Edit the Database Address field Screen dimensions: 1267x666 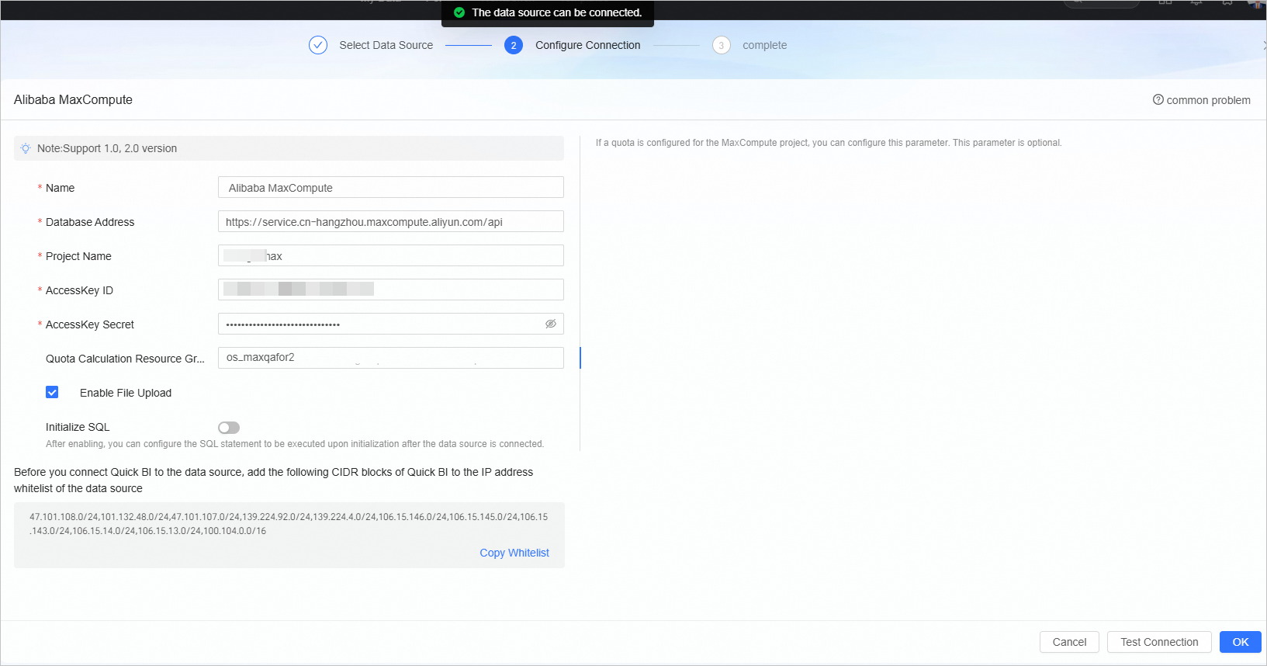point(391,222)
